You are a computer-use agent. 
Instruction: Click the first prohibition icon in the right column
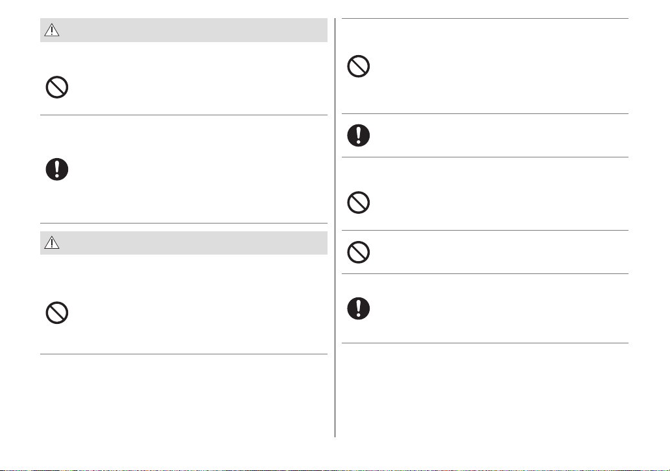pyautogui.click(x=358, y=66)
